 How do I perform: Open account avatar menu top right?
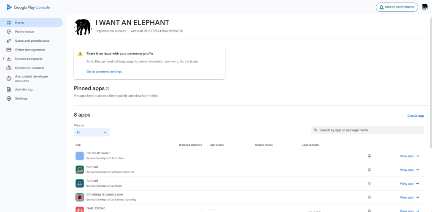[x=424, y=7]
